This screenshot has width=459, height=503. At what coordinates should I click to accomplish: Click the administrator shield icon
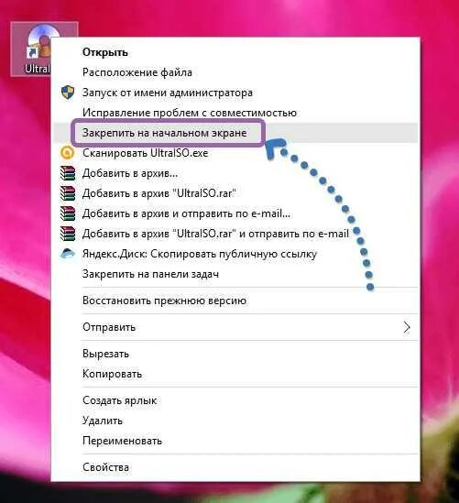pyautogui.click(x=68, y=93)
